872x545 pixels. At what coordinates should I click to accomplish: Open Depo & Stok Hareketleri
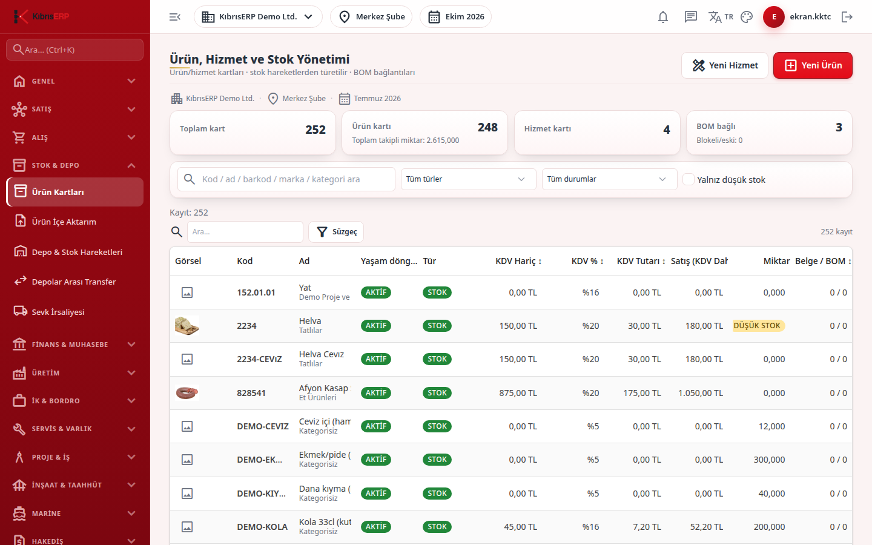(75, 252)
